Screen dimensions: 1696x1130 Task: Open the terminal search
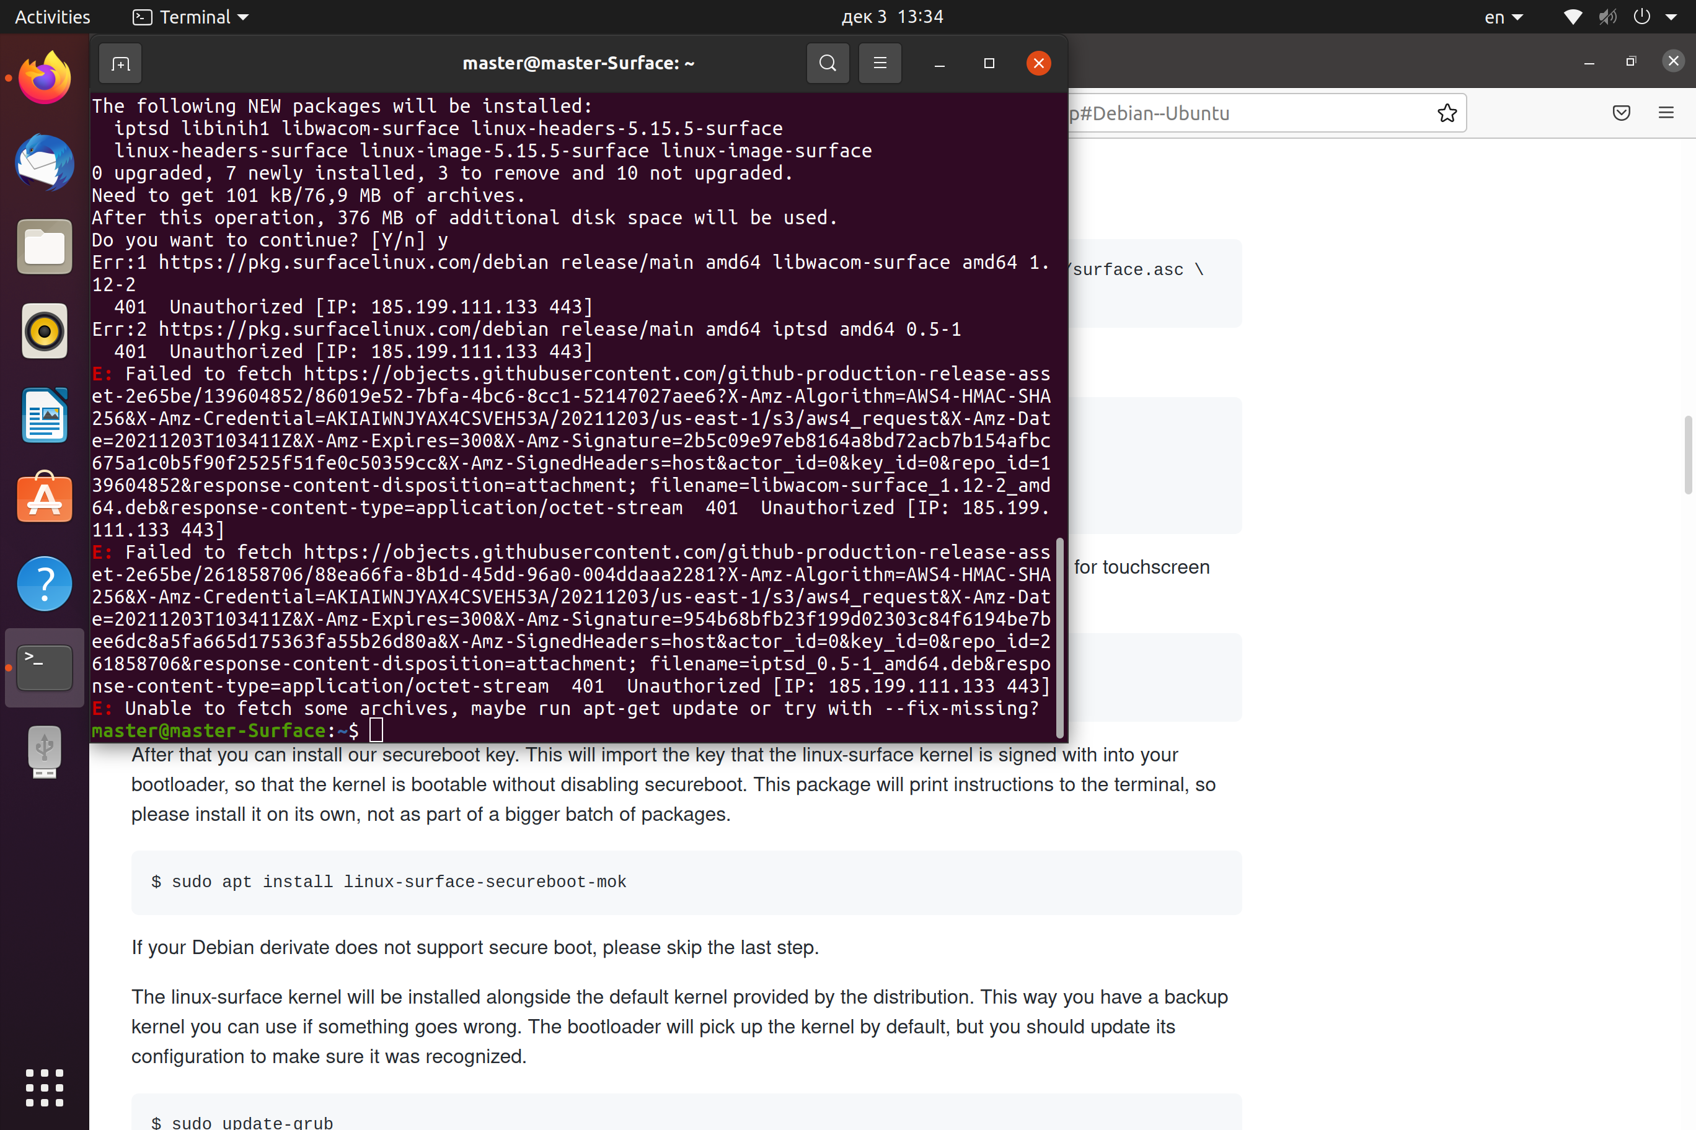(x=827, y=63)
